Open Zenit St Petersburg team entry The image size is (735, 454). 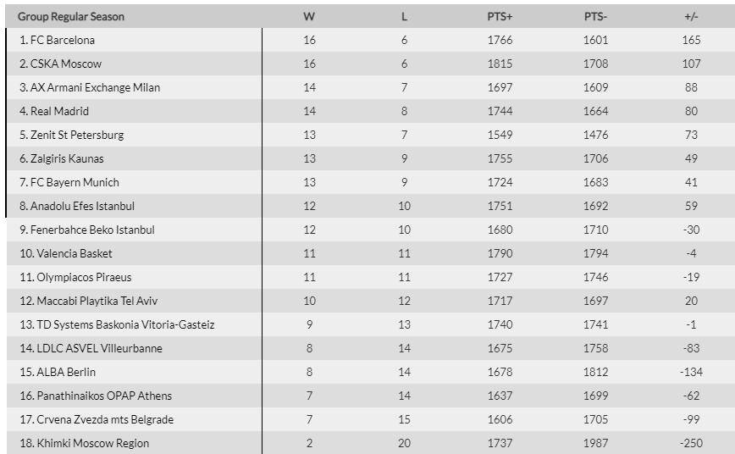tap(77, 135)
